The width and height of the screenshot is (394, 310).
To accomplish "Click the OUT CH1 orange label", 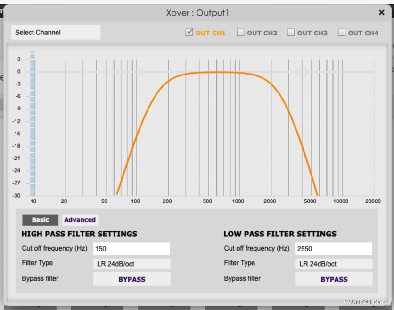I will click(211, 33).
